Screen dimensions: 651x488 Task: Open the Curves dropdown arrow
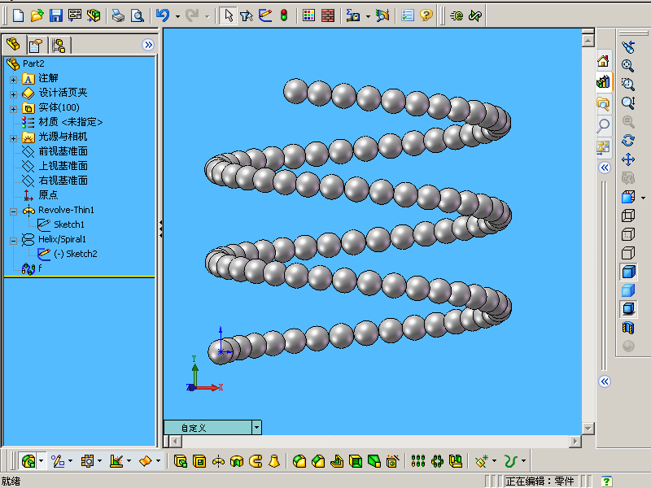[x=523, y=461]
